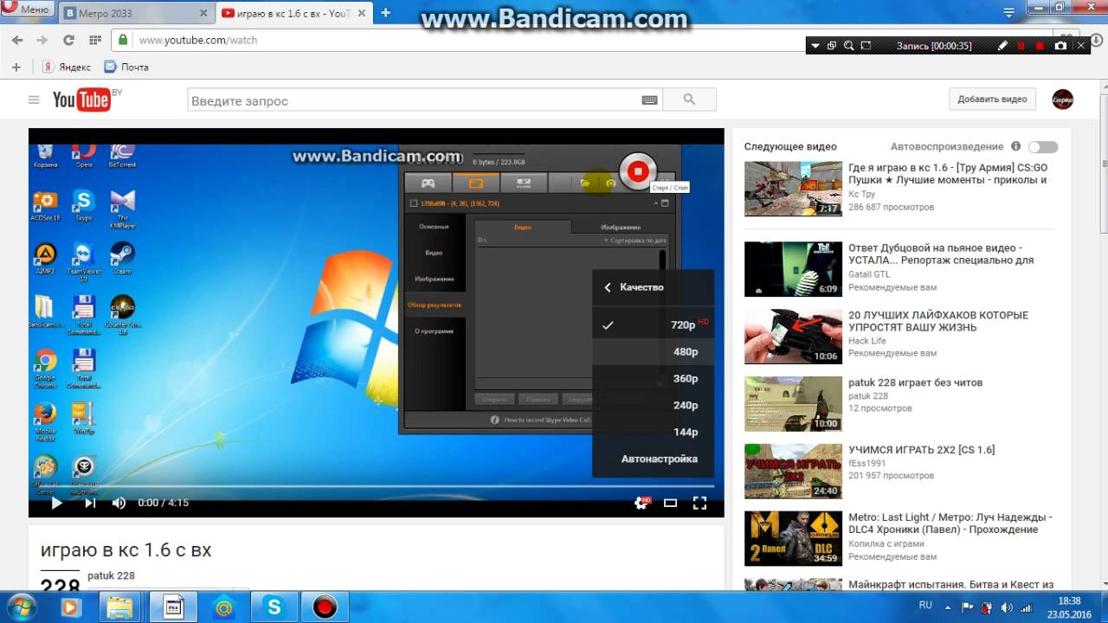Select 720p HD video quality
Image resolution: width=1108 pixels, height=623 pixels.
pyautogui.click(x=654, y=324)
